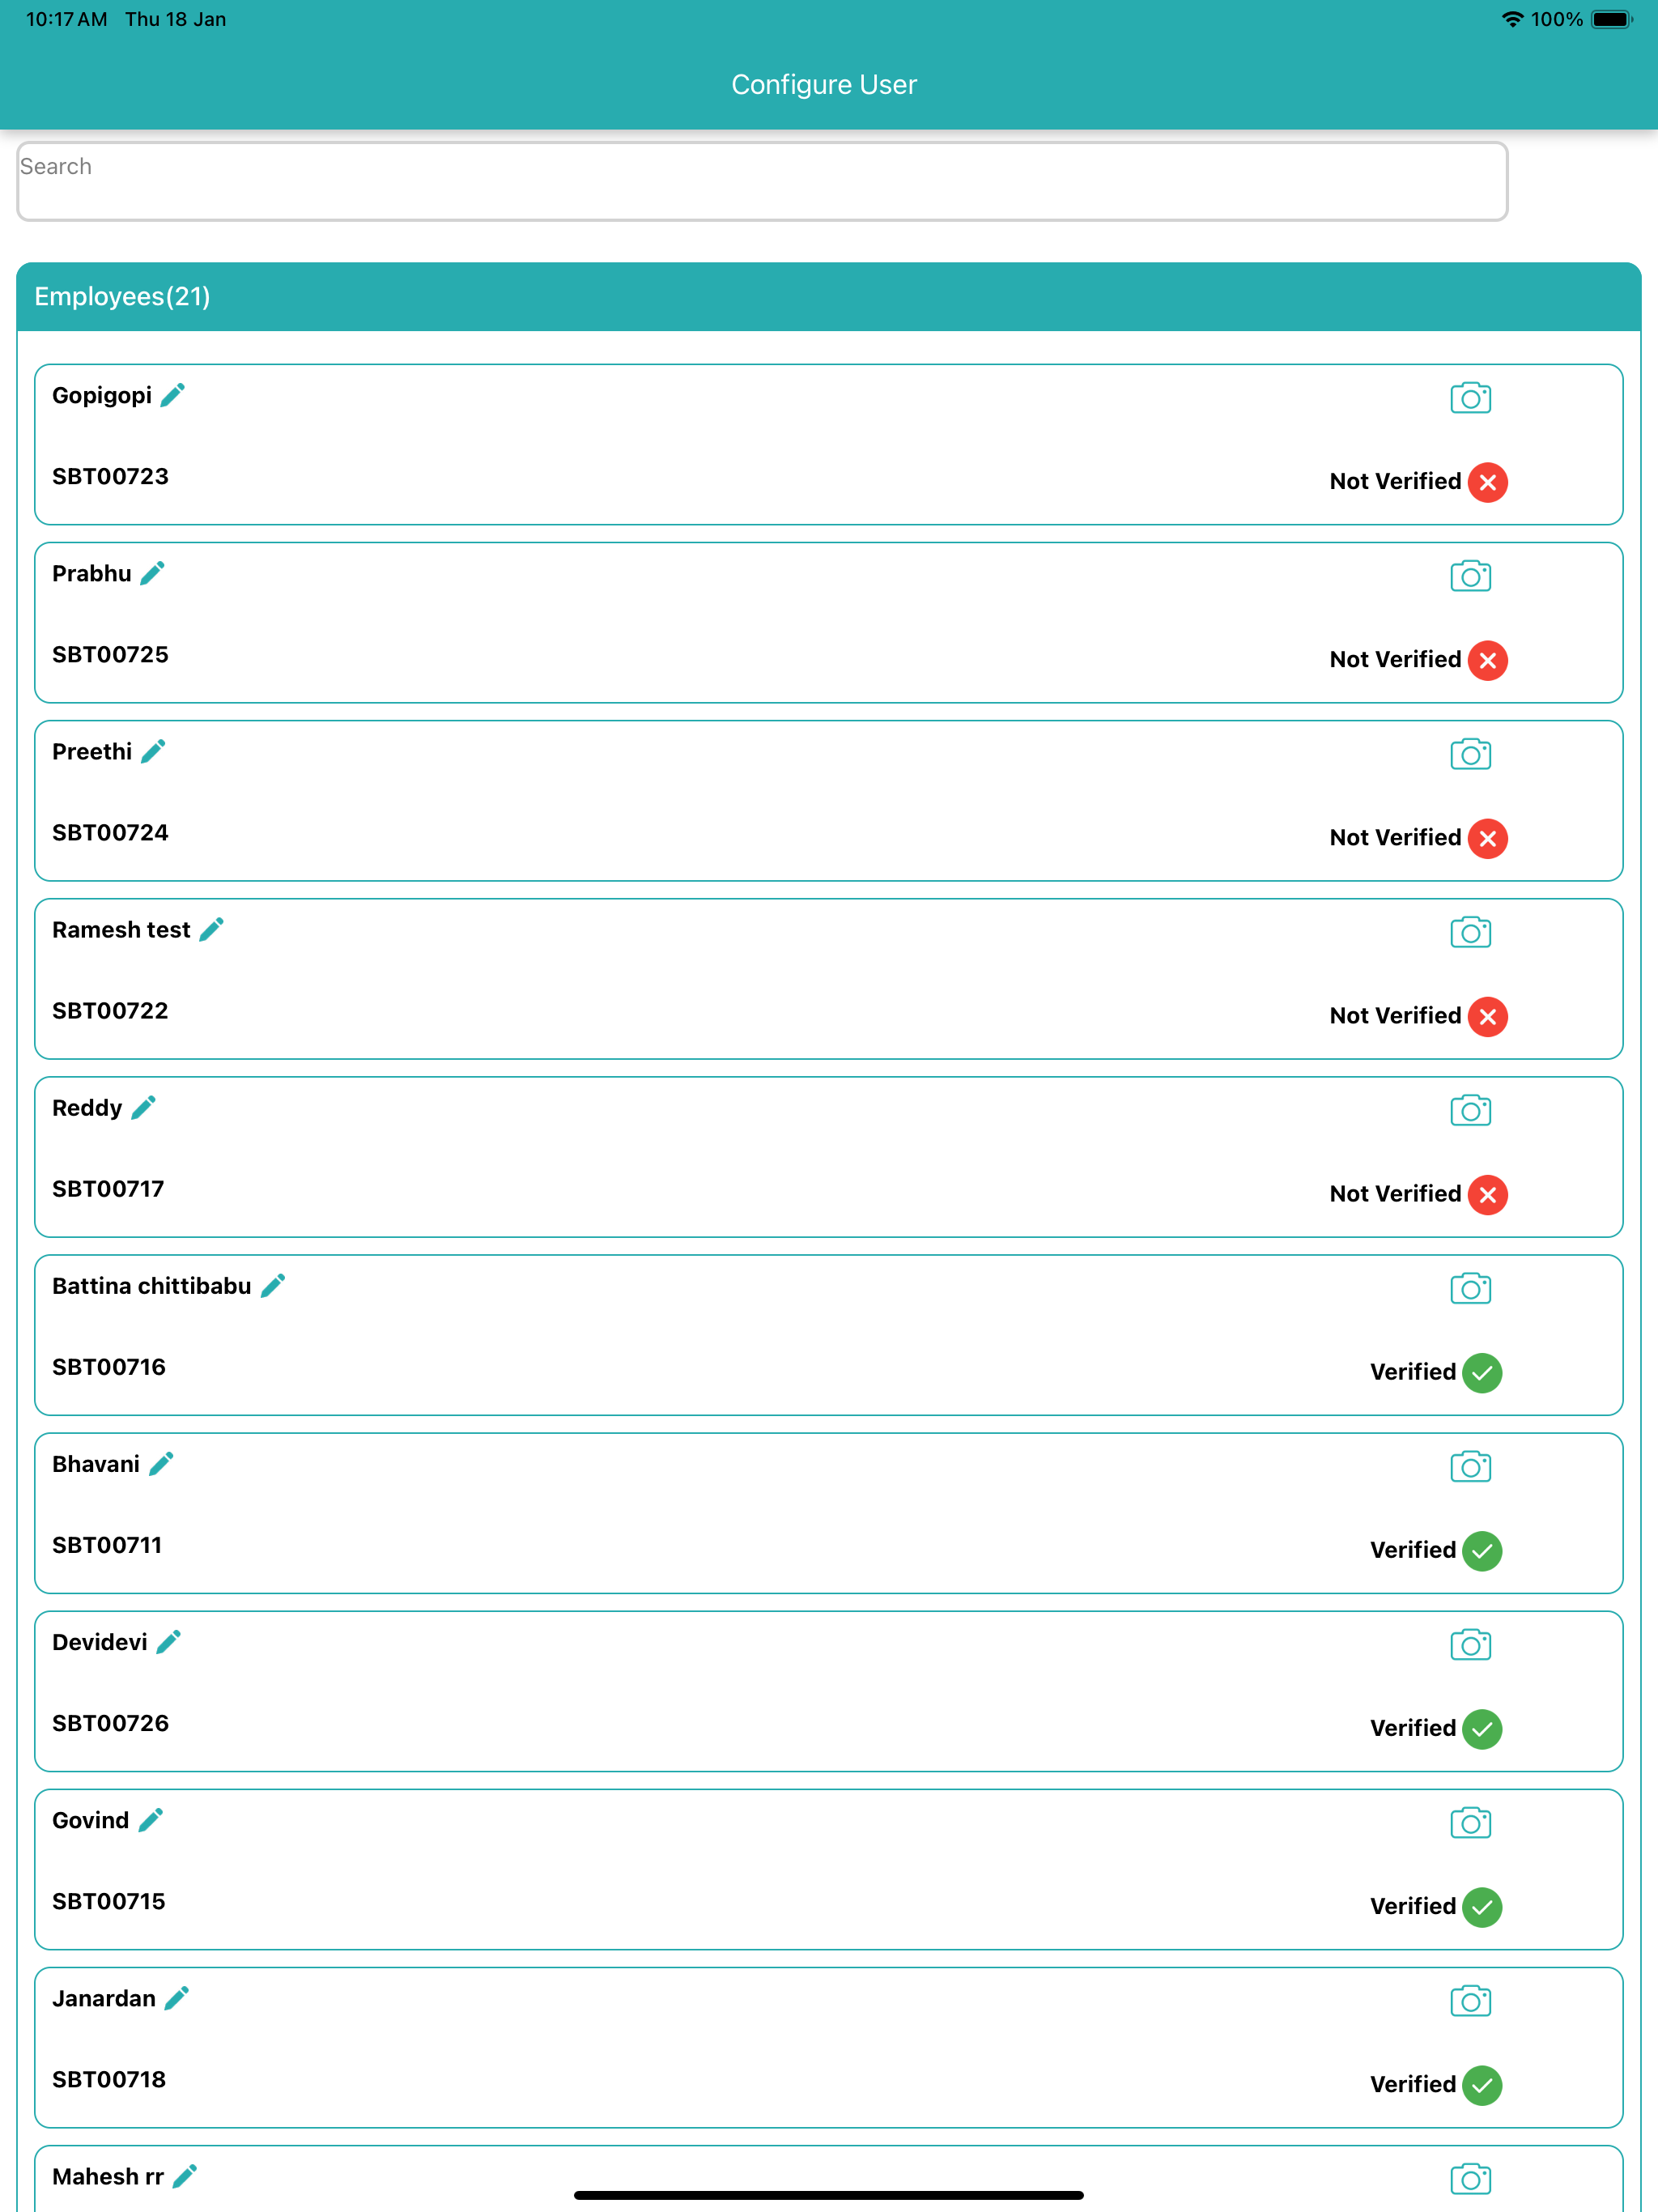Tap the pencil icon next to Mahesh rr

point(185,2176)
